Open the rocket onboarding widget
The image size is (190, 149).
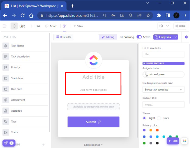click(x=9, y=143)
